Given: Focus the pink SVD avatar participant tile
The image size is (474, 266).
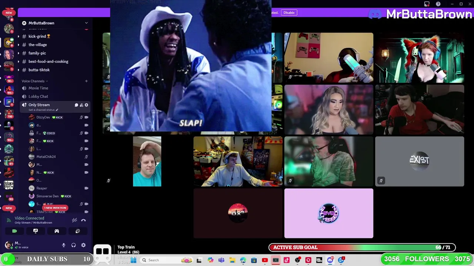Looking at the screenshot, I should tap(329, 213).
